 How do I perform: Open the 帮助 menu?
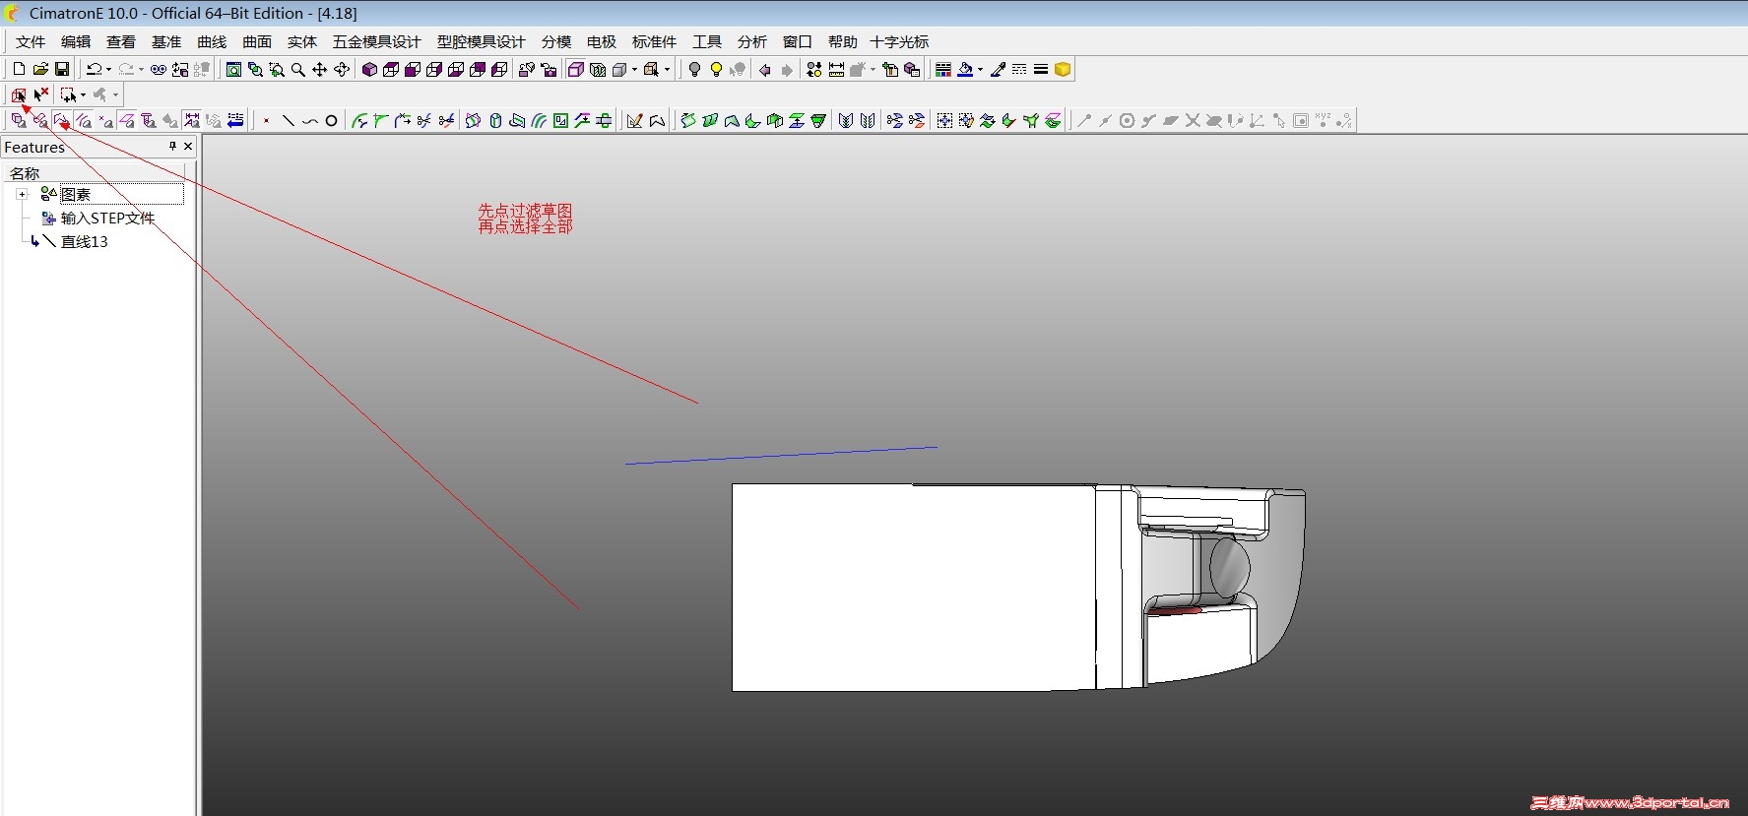point(843,41)
